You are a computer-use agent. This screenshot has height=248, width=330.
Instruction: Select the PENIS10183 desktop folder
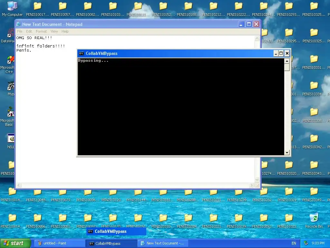coord(163,221)
